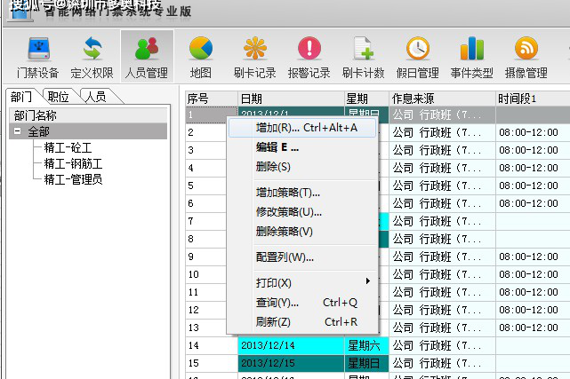Image resolution: width=570 pixels, height=379 pixels.
Task: Choose 增加策略(T)... in the context menu
Action: (x=302, y=193)
